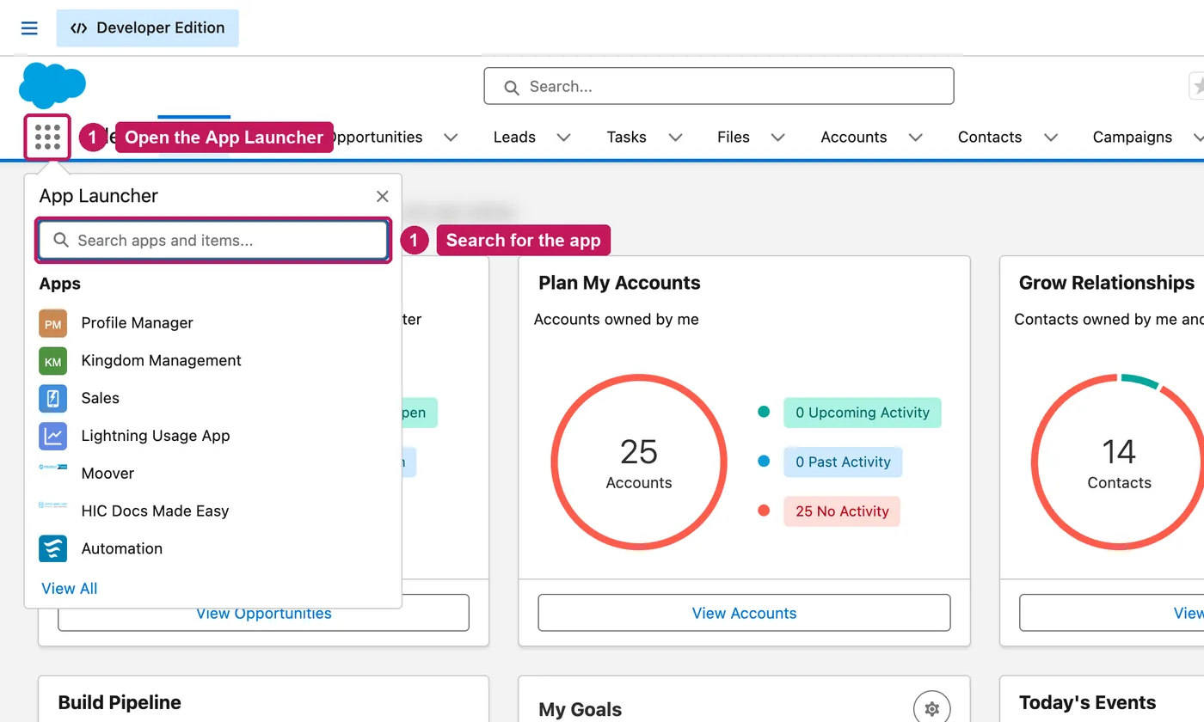Click the Salesforce cloud logo

[52, 85]
